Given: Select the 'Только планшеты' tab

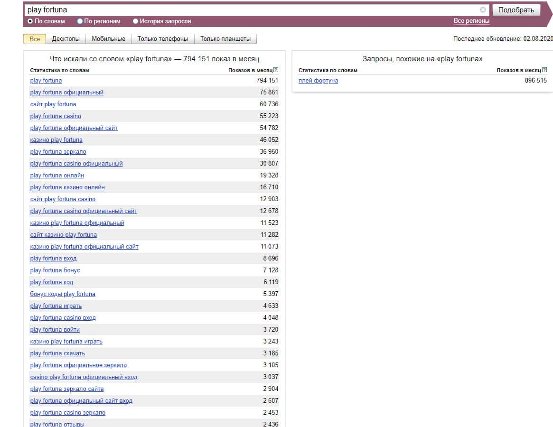Looking at the screenshot, I should [225, 39].
